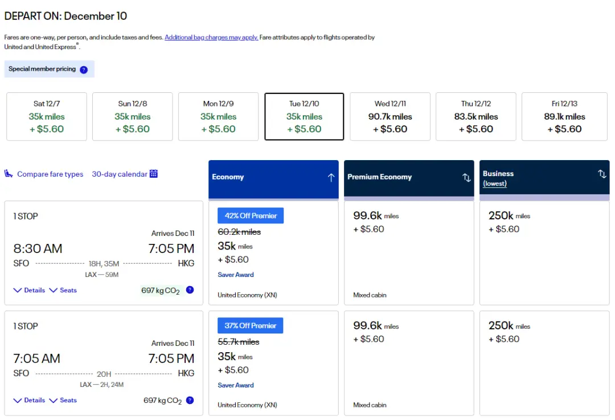615x420 pixels.
Task: Expand Seats for the 7:05 AM flight
Action: [x=63, y=400]
